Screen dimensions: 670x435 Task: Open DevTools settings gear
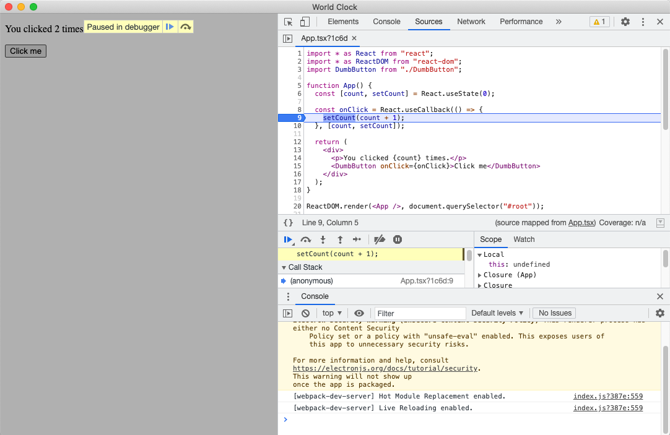625,22
